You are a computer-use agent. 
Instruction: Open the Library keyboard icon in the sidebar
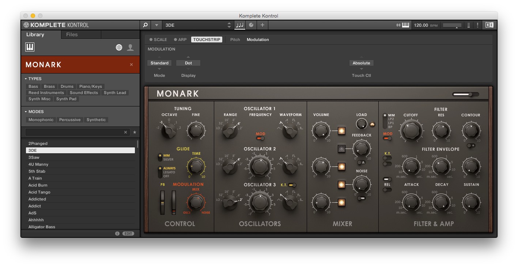(29, 47)
